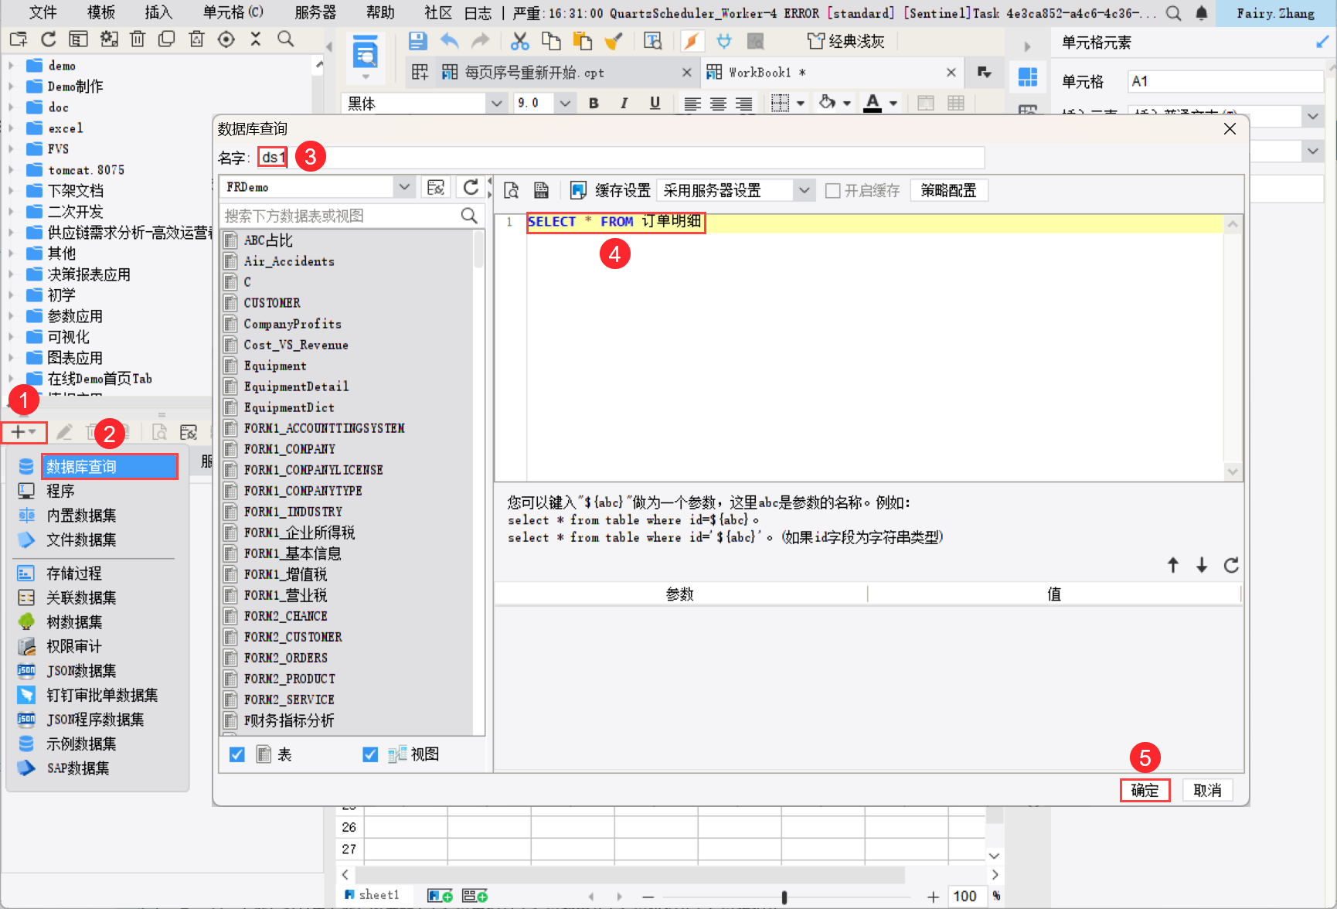Click the 取消 cancel button
The image size is (1337, 909).
pyautogui.click(x=1207, y=790)
